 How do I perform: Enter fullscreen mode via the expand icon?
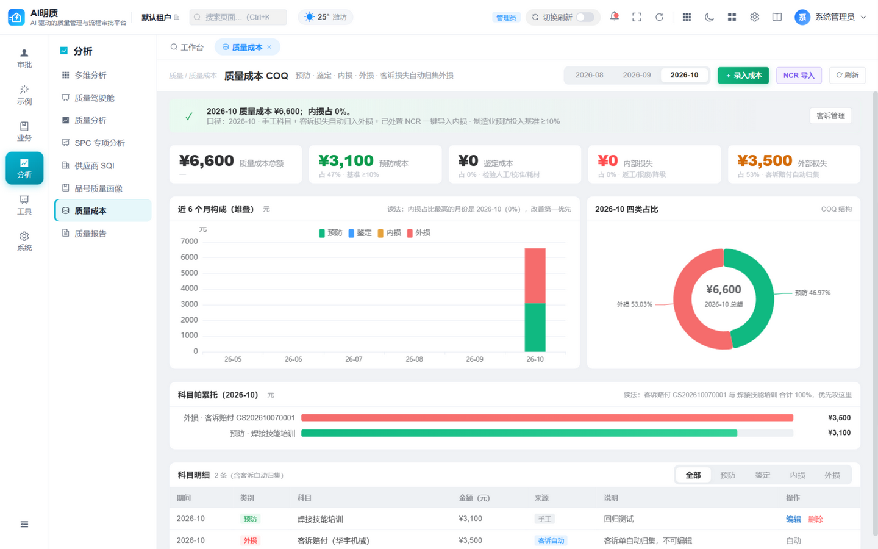pyautogui.click(x=637, y=17)
